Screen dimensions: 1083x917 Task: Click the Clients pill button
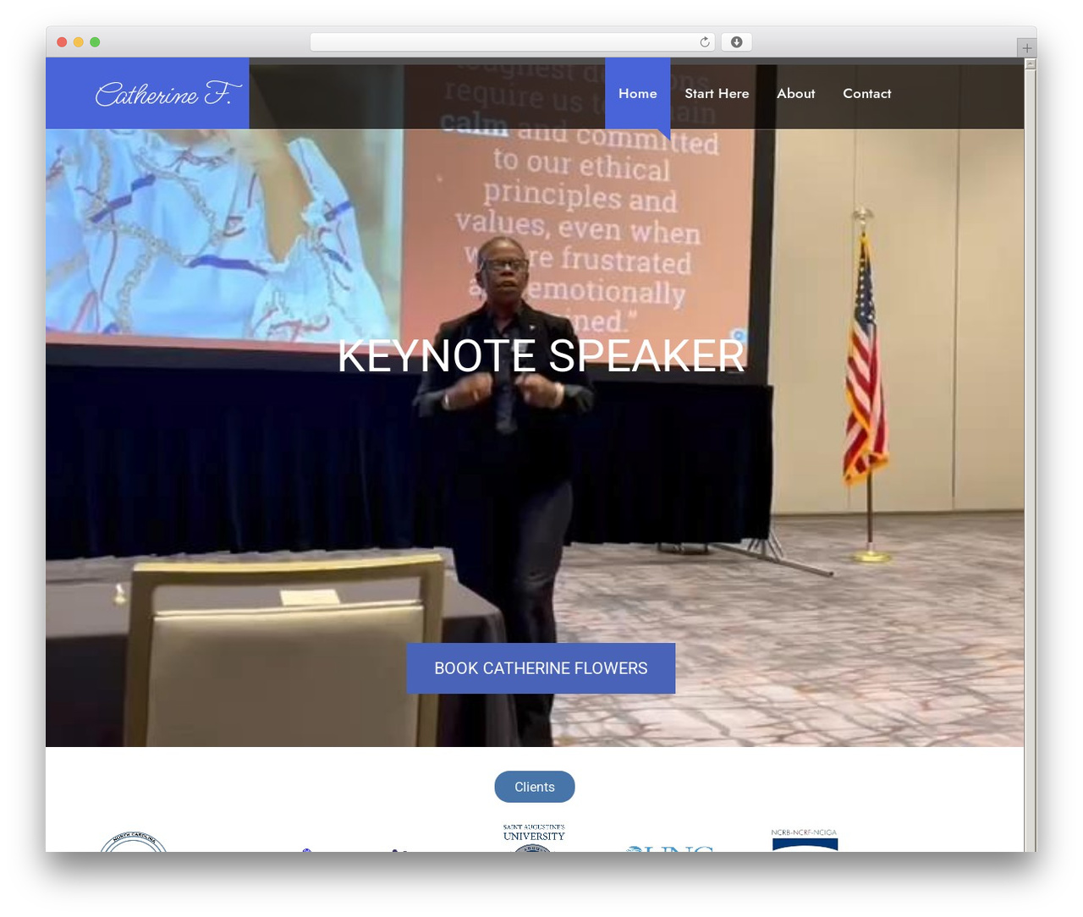pyautogui.click(x=535, y=787)
